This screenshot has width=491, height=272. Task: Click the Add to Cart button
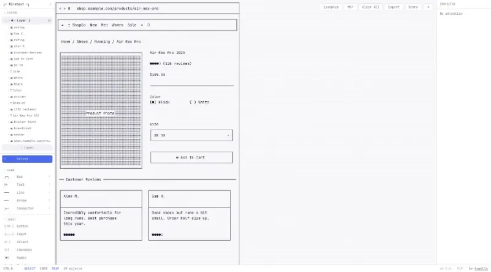click(x=191, y=157)
